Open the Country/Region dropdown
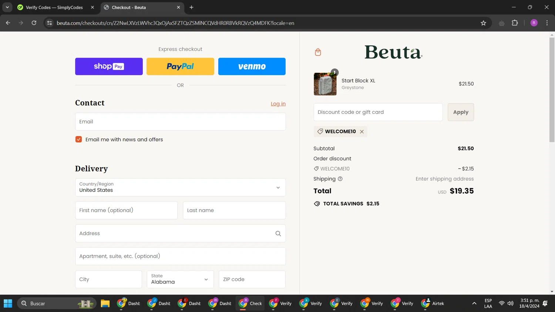The height and width of the screenshot is (312, 555). [x=180, y=187]
